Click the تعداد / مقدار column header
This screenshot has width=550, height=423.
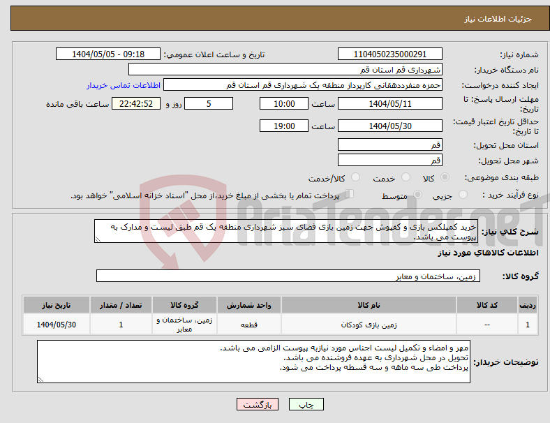pos(121,305)
